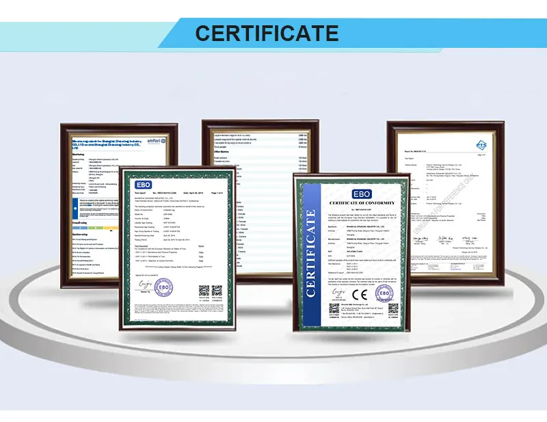Click the EBO logo above Certificate of Conformity
This screenshot has height=422, width=547.
coord(362,194)
